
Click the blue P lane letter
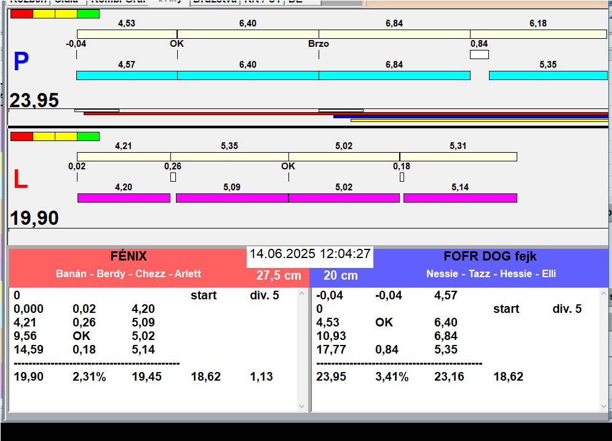[x=21, y=62]
